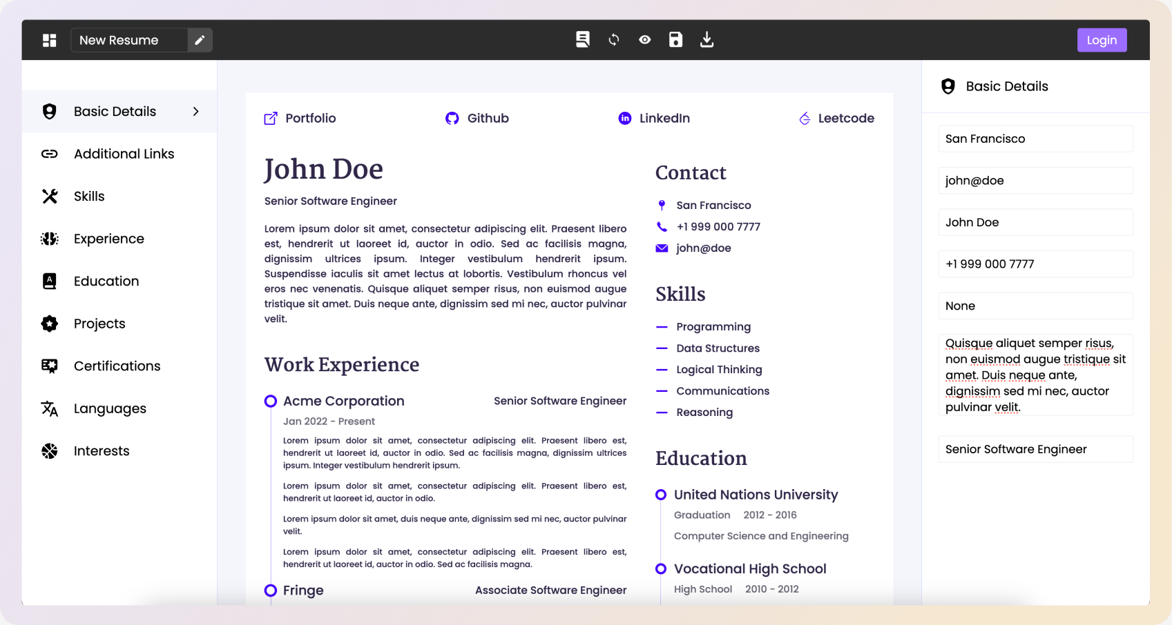Go to the Education section
The width and height of the screenshot is (1172, 625).
pyautogui.click(x=106, y=281)
